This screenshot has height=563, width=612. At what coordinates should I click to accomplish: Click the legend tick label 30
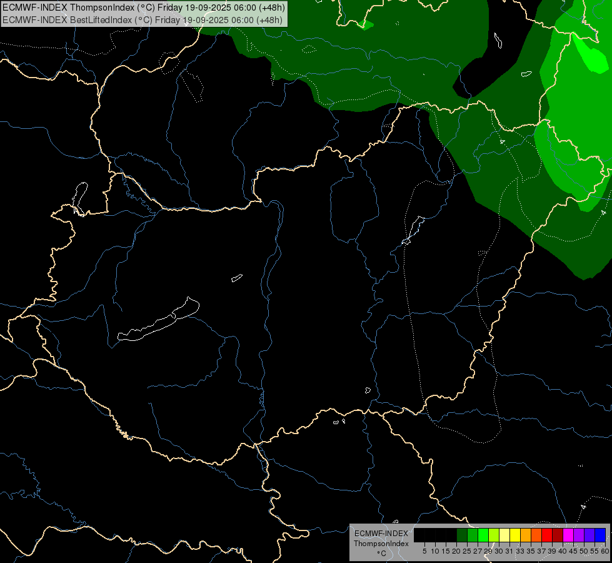499,551
